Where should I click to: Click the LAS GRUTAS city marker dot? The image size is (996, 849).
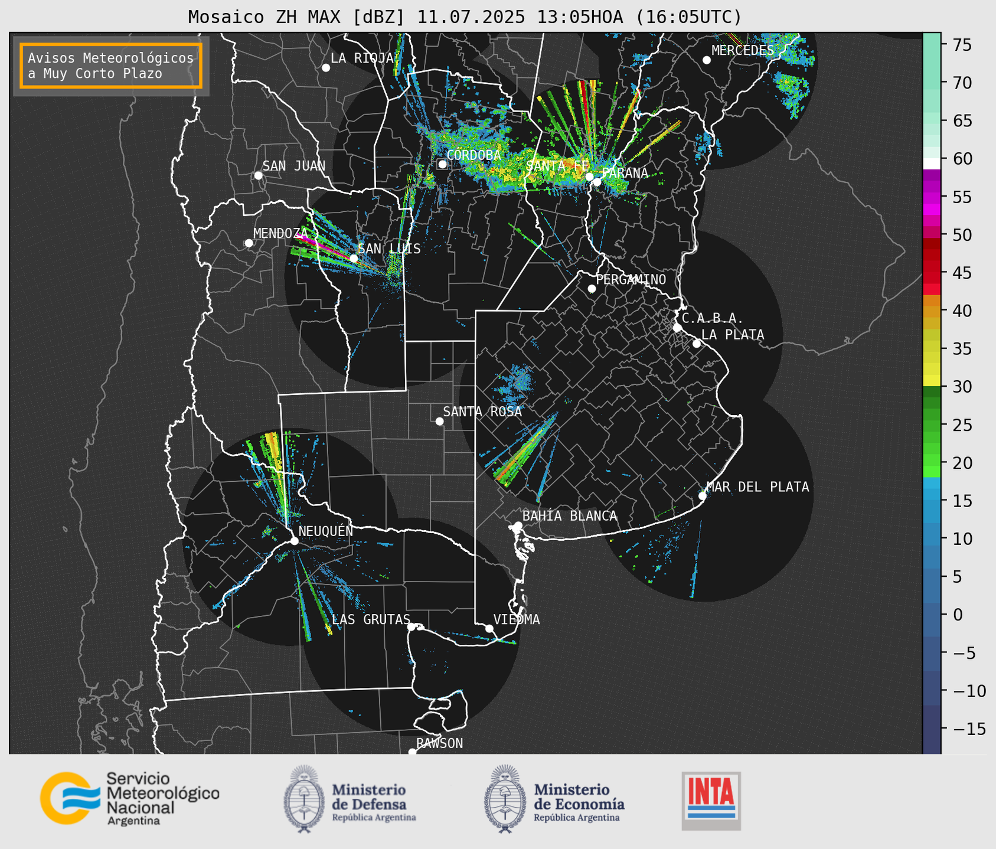point(412,627)
